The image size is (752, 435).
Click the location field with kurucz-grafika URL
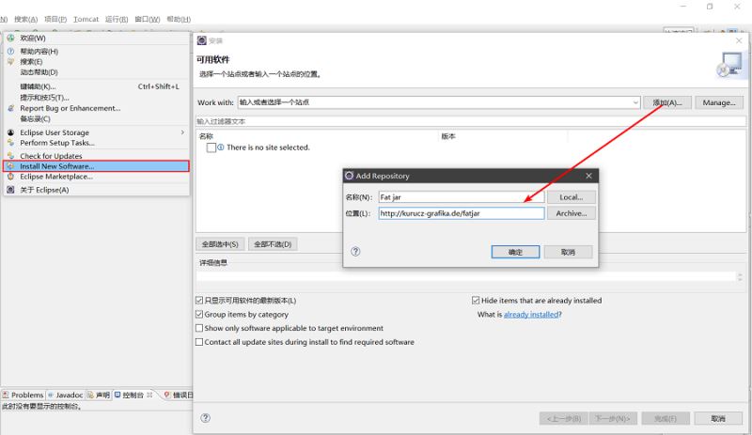coord(462,213)
